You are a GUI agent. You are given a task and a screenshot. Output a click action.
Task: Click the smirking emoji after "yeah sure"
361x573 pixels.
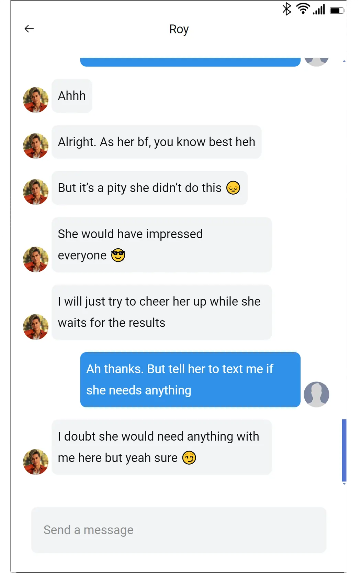click(x=189, y=458)
